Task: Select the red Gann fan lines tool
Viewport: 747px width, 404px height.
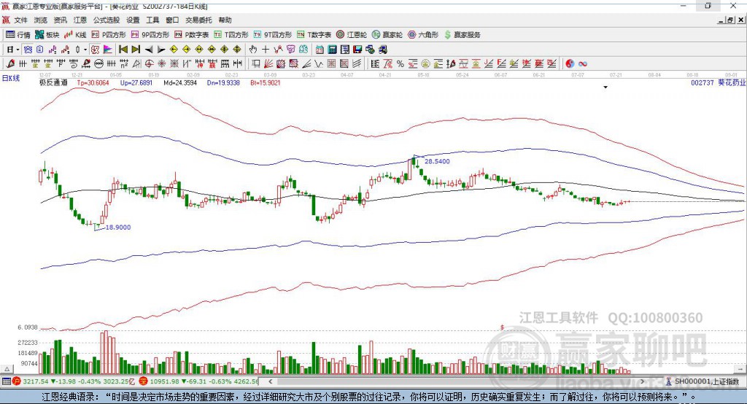Action: tap(268, 63)
